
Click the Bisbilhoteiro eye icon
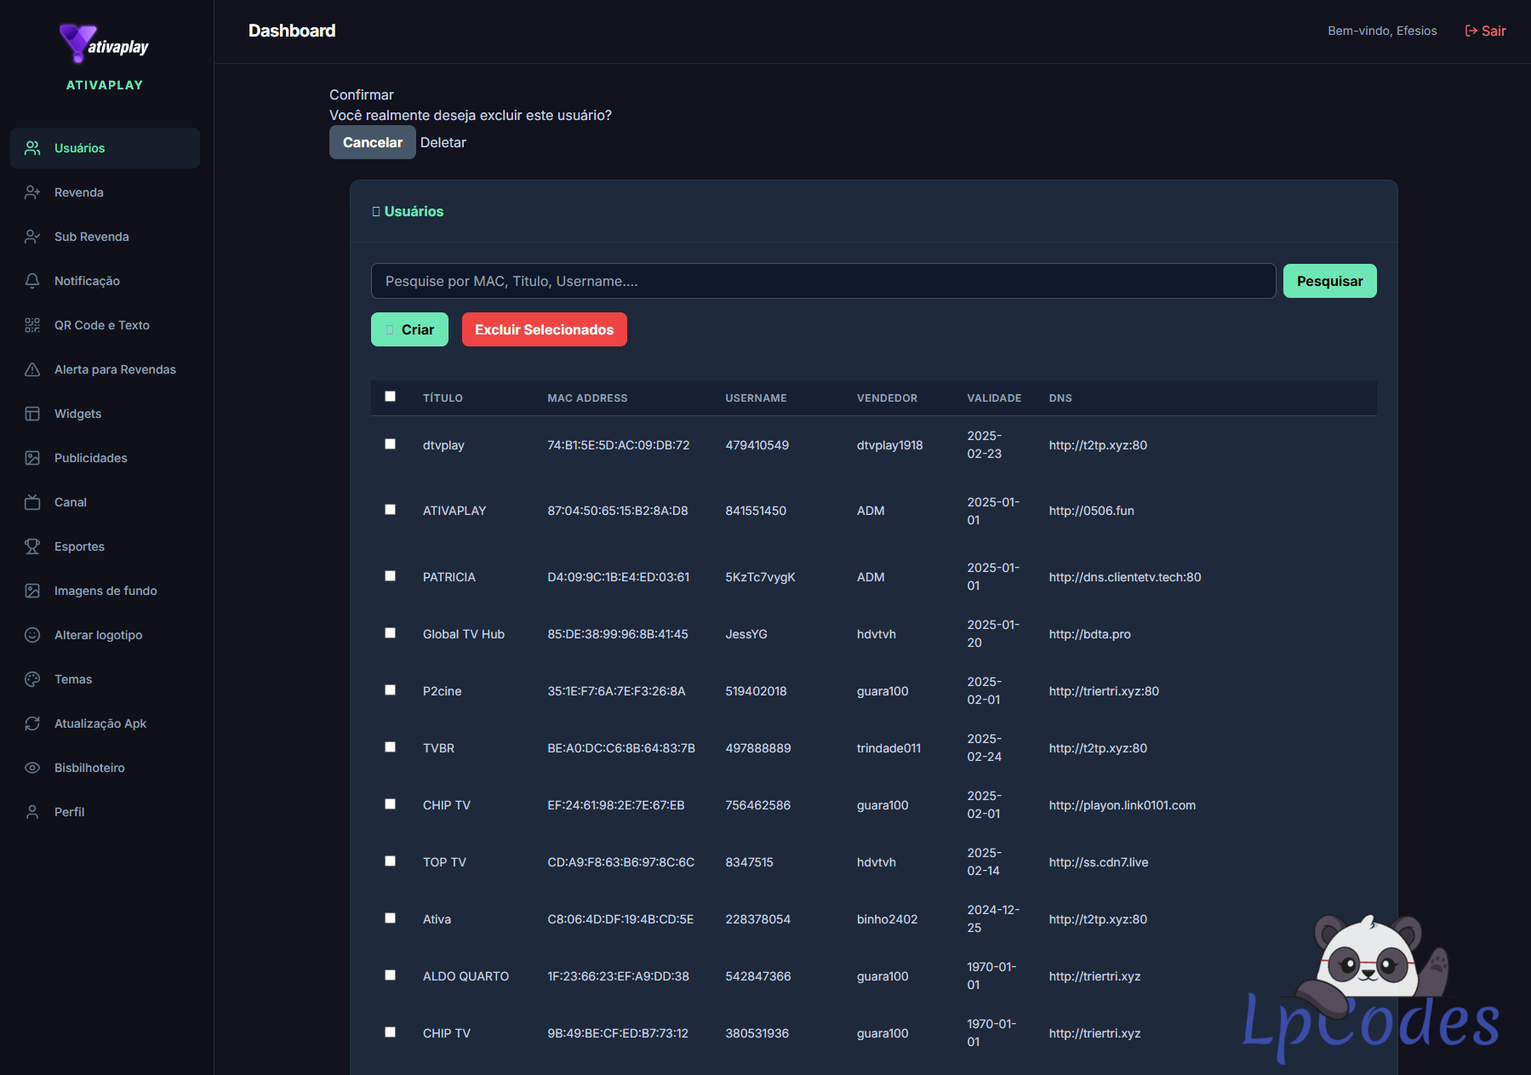(32, 768)
